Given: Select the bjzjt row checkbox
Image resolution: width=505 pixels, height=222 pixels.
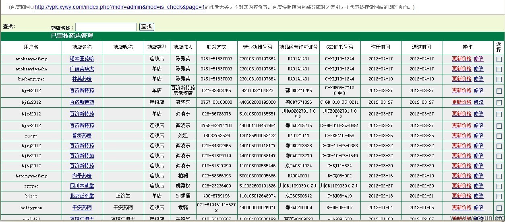Looking at the screenshot, I should tap(499, 196).
